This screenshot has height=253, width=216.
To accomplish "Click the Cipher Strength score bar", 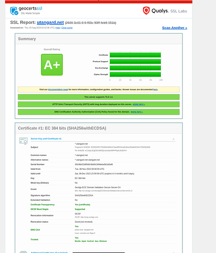I will (135, 75).
